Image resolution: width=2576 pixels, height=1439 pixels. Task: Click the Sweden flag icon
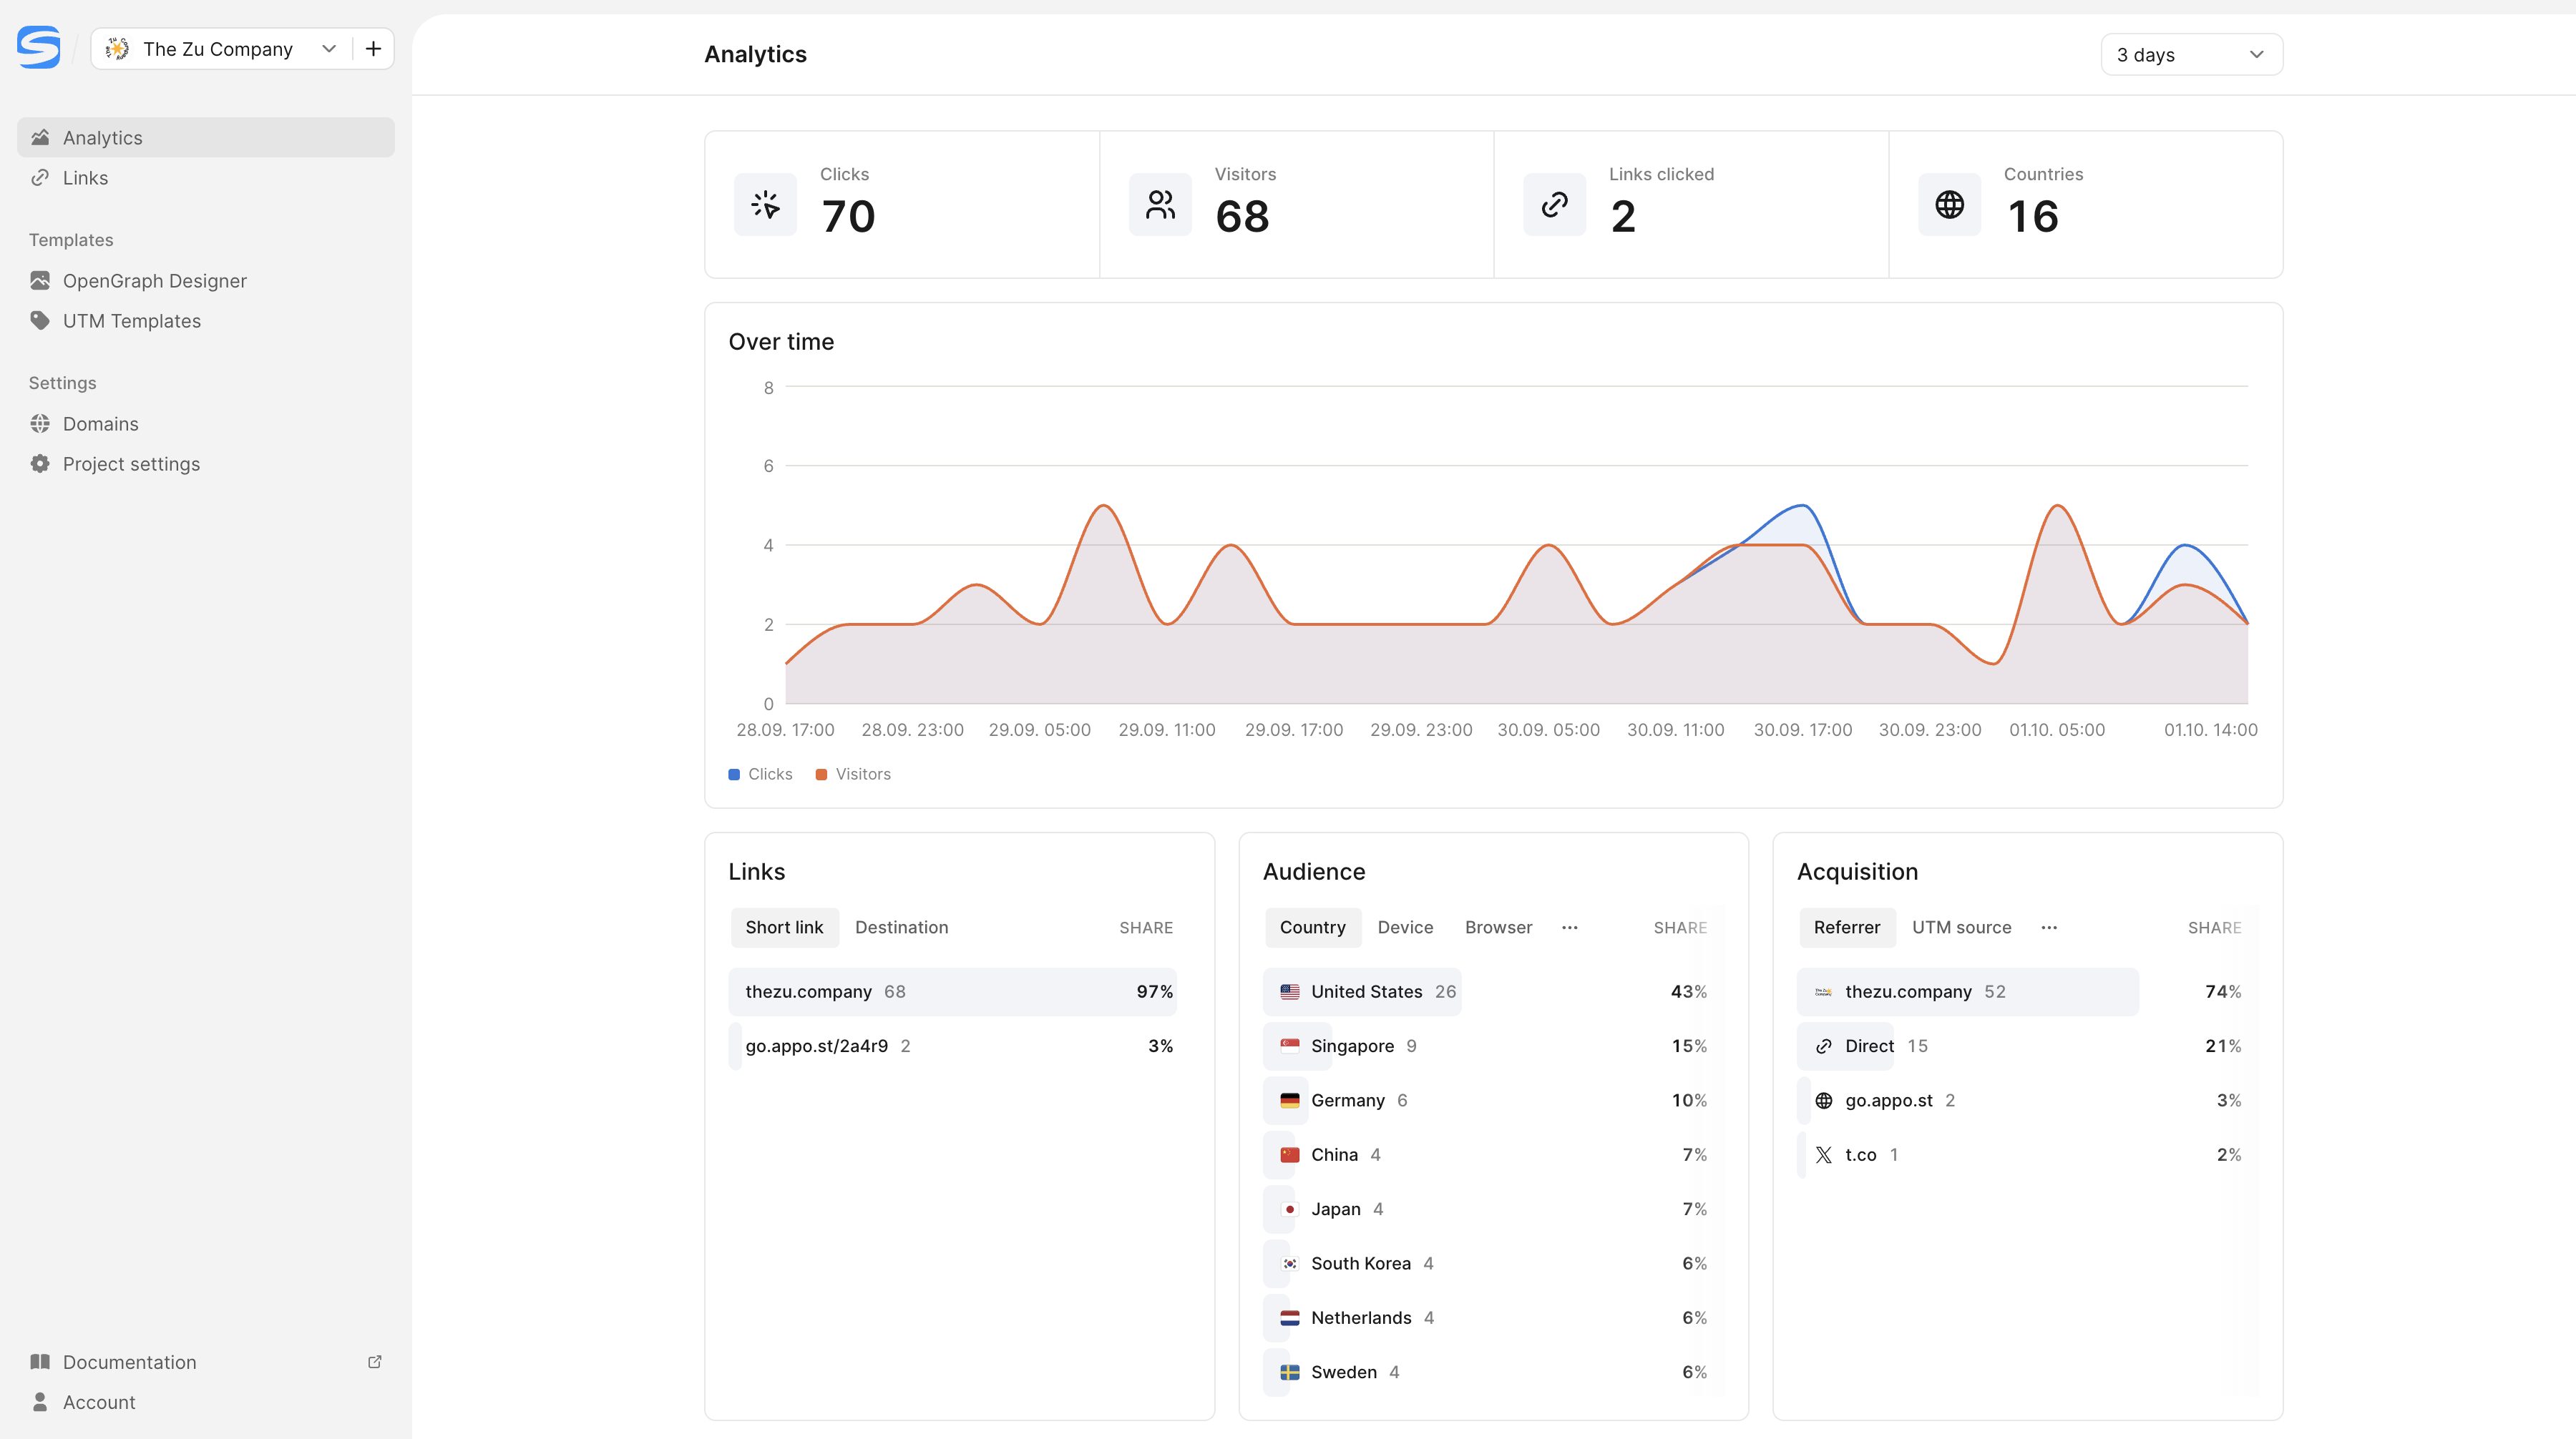tap(1290, 1373)
